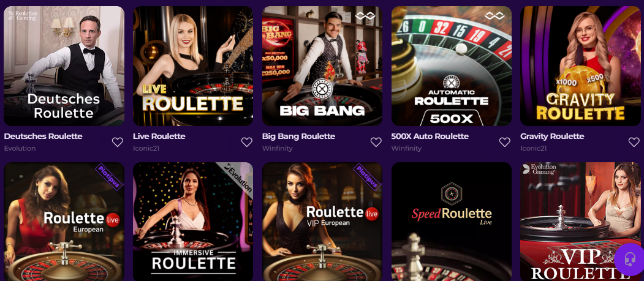Mark 500X Auto Roulette as favorite
Screen dimensions: 644x281
[x=505, y=142]
